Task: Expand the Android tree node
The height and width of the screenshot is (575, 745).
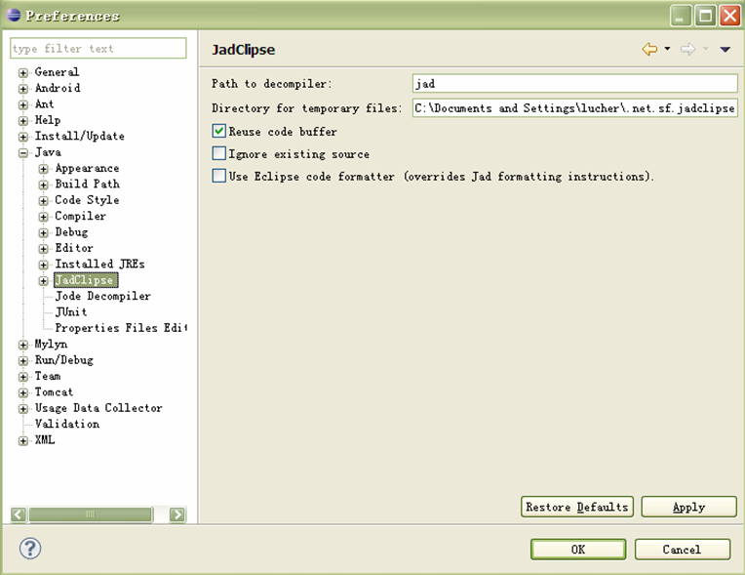Action: 22,89
